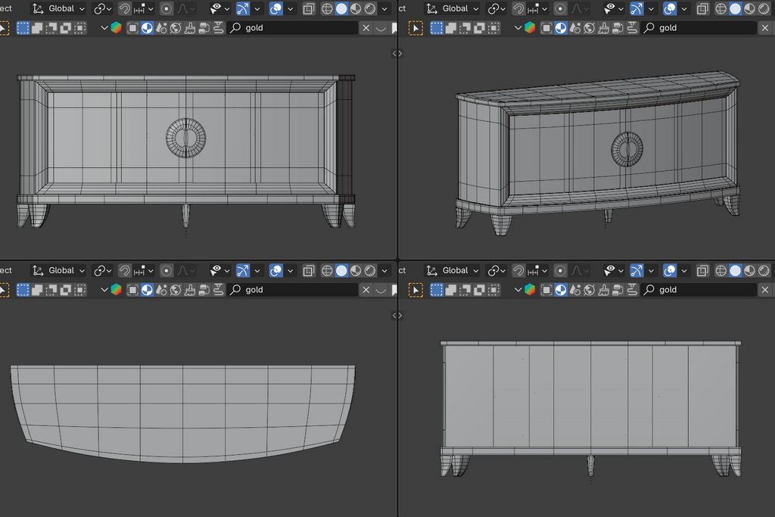Open the gizmo options arrow in top-left viewport
The height and width of the screenshot is (517, 775).
[x=257, y=9]
